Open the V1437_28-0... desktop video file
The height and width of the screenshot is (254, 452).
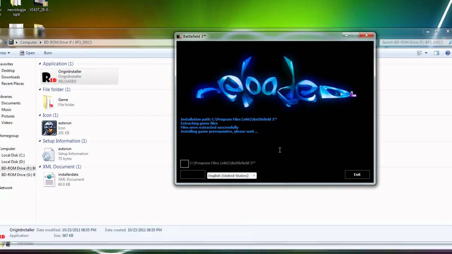pyautogui.click(x=40, y=6)
